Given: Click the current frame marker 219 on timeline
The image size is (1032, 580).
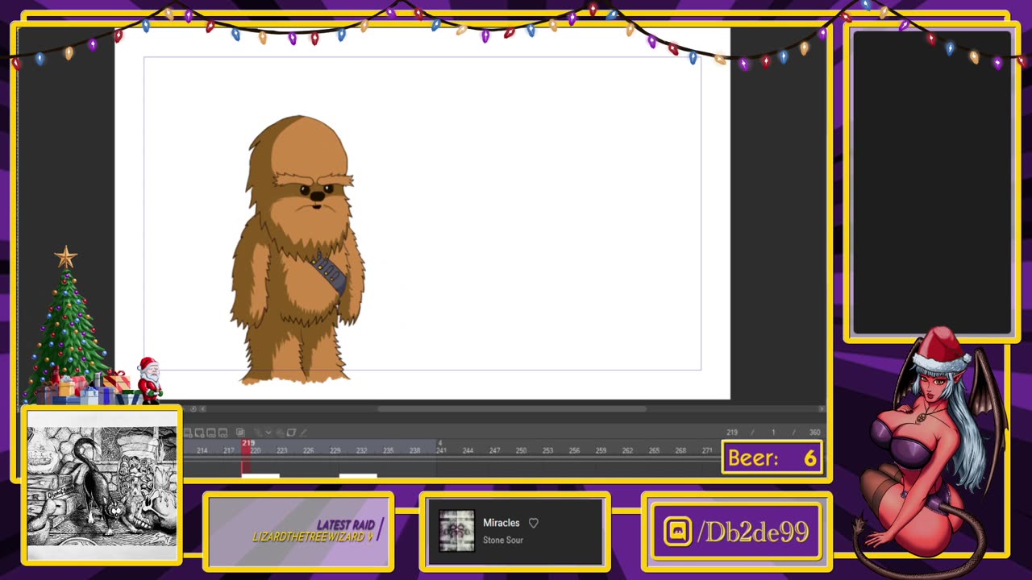Looking at the screenshot, I should [x=248, y=443].
